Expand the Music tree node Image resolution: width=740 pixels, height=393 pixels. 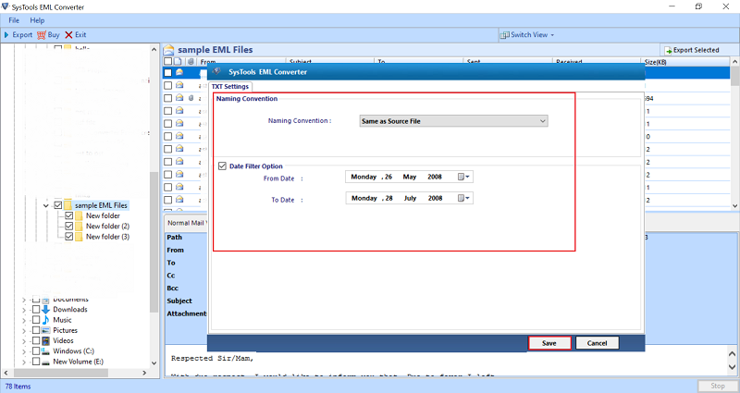click(x=24, y=320)
